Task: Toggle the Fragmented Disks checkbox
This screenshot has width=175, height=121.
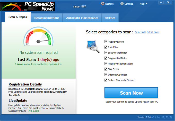Action: click(106, 58)
